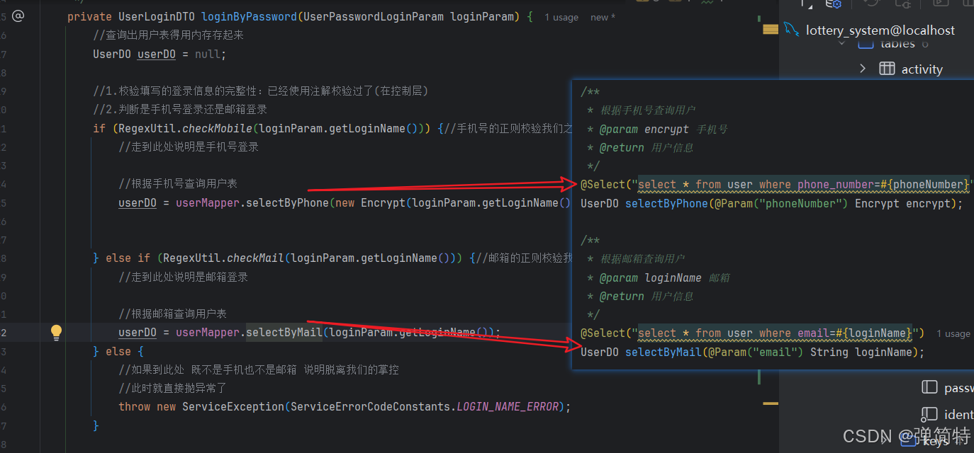Select lottery_system@localhost data source
The height and width of the screenshot is (453, 974).
click(880, 30)
